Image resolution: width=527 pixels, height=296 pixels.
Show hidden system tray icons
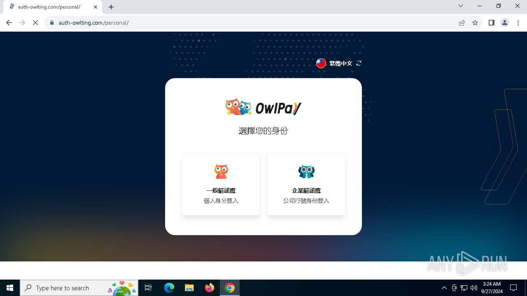pos(444,288)
